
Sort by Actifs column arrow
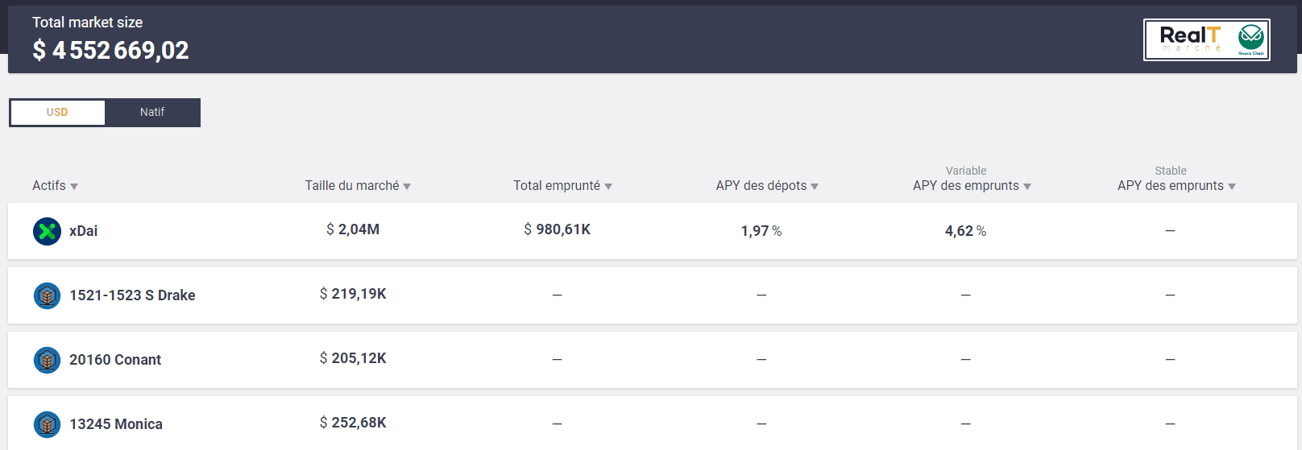click(x=74, y=187)
